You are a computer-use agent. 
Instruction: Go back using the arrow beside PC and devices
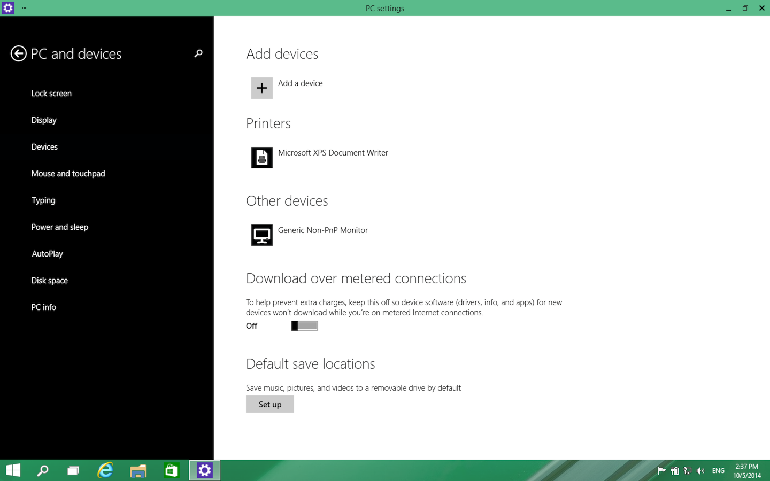(18, 53)
